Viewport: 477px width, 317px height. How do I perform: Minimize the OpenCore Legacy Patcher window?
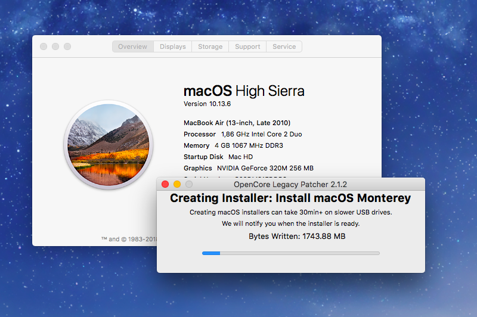point(177,184)
